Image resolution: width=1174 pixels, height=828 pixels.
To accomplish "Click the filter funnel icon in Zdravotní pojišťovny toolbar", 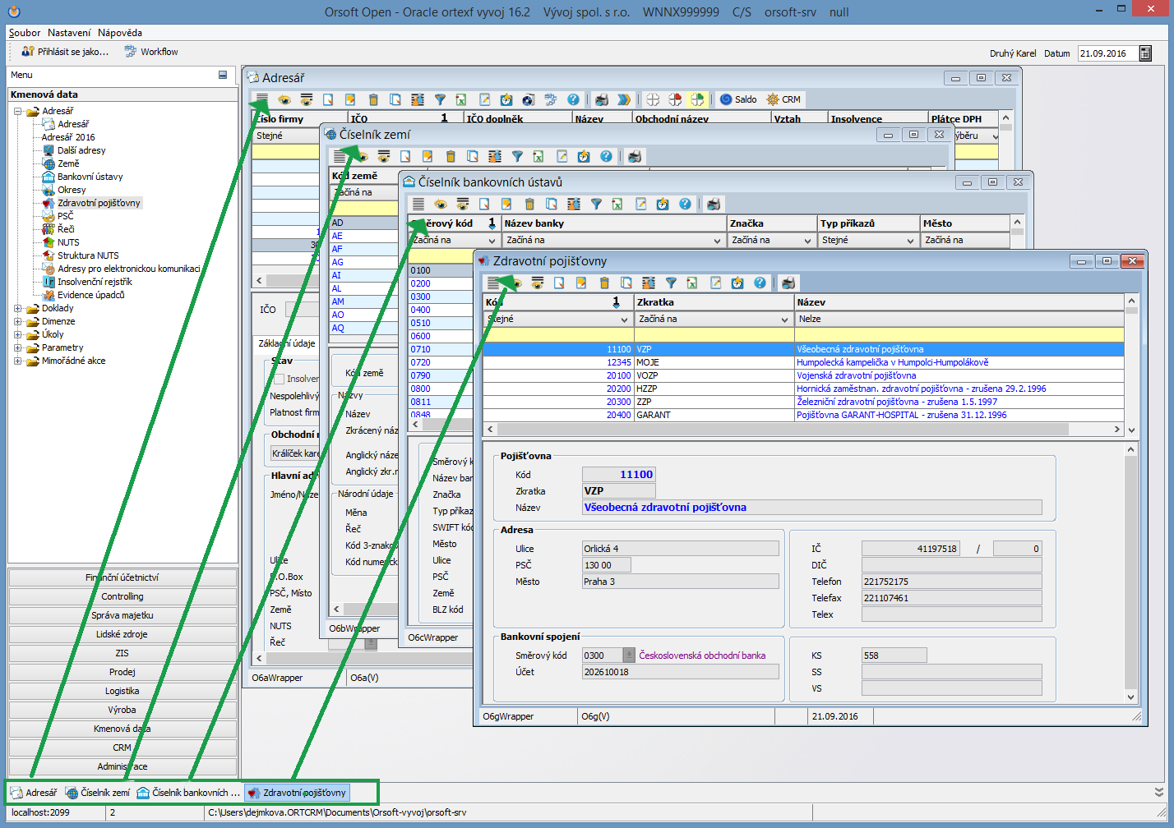I will pos(671,283).
